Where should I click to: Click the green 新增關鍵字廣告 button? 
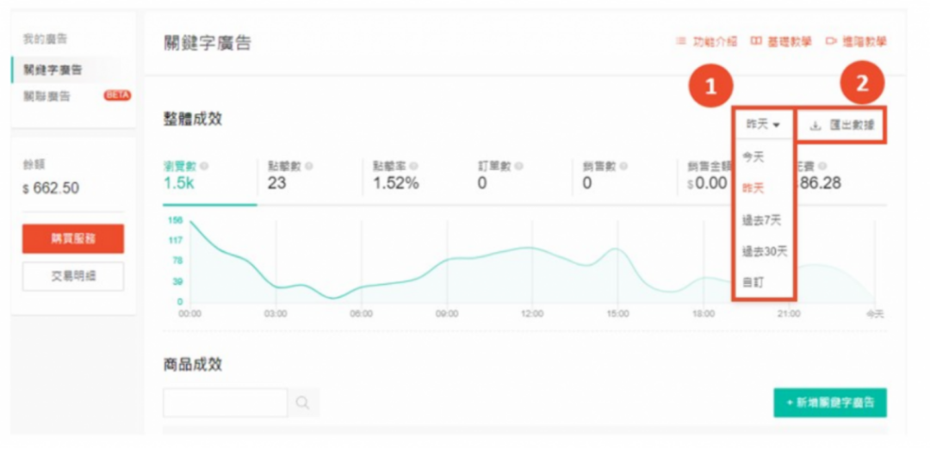tap(829, 403)
